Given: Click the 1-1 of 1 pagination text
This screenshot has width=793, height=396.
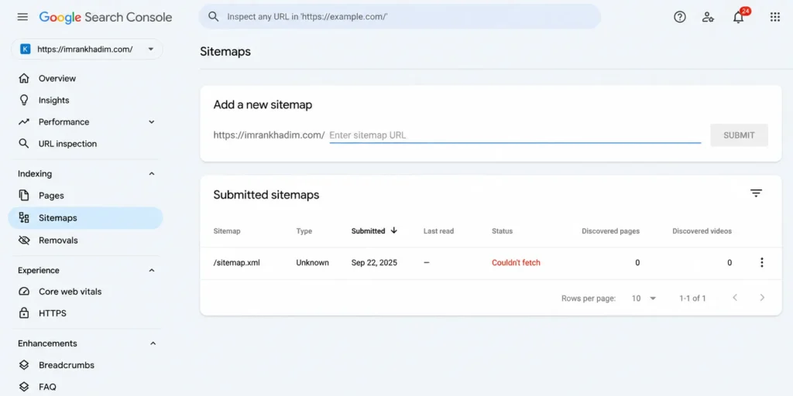Looking at the screenshot, I should point(692,298).
